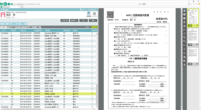The width and height of the screenshot is (201, 110).
Task: Refresh the browser page
Action: point(140,4)
